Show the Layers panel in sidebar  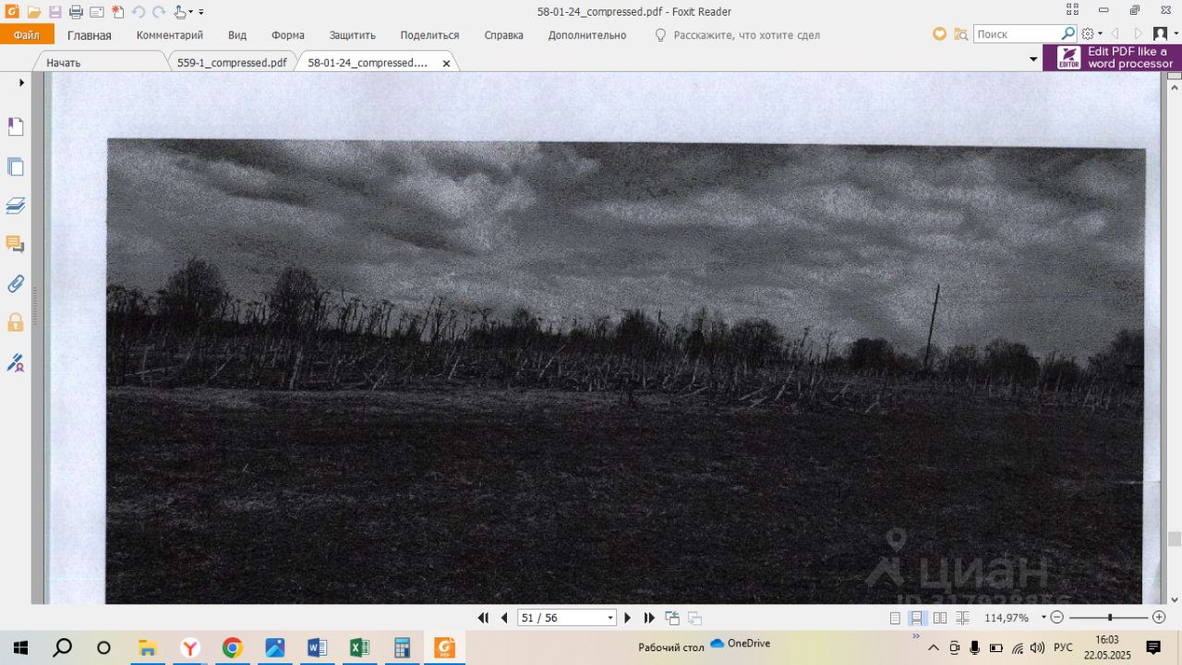coord(15,205)
